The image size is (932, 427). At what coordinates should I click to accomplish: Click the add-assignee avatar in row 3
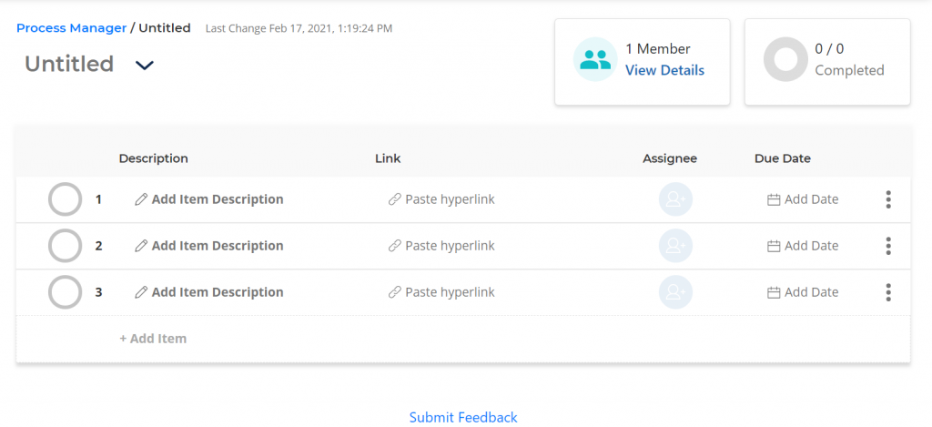[x=675, y=292]
